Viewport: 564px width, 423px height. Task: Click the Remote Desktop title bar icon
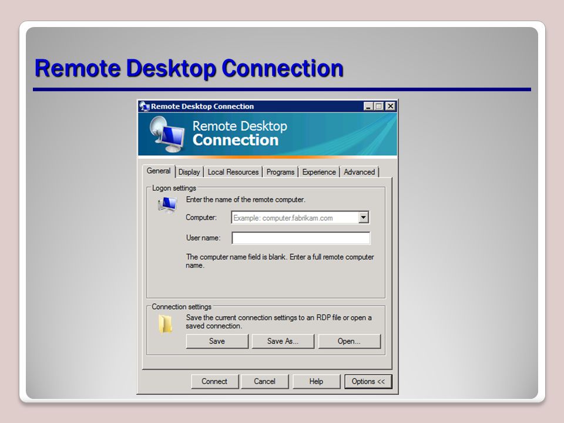145,106
